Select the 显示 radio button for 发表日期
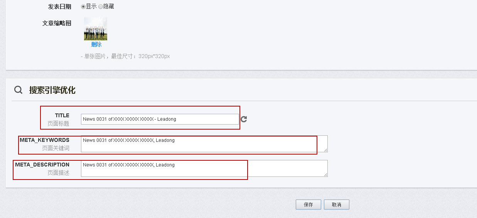 [83, 7]
